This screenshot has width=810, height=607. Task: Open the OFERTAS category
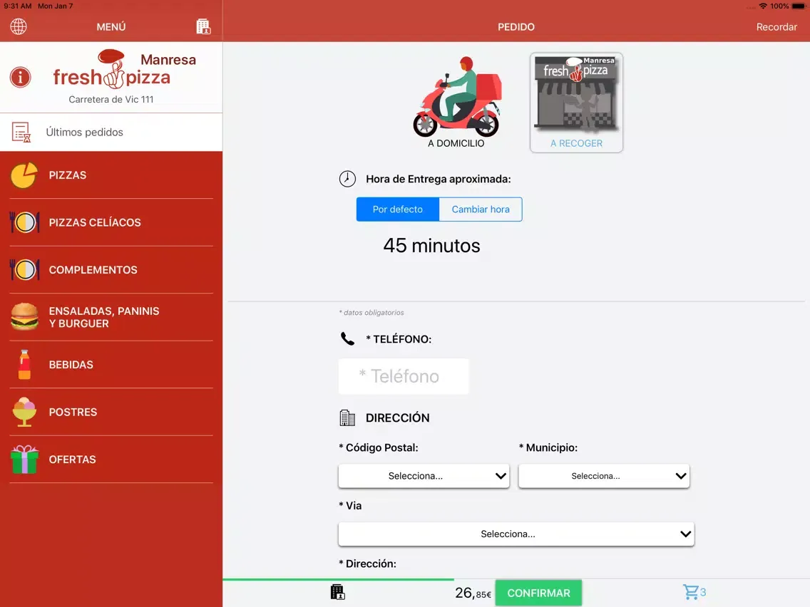[x=111, y=460]
